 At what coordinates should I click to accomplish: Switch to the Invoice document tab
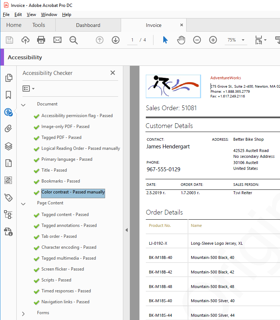coord(153,25)
